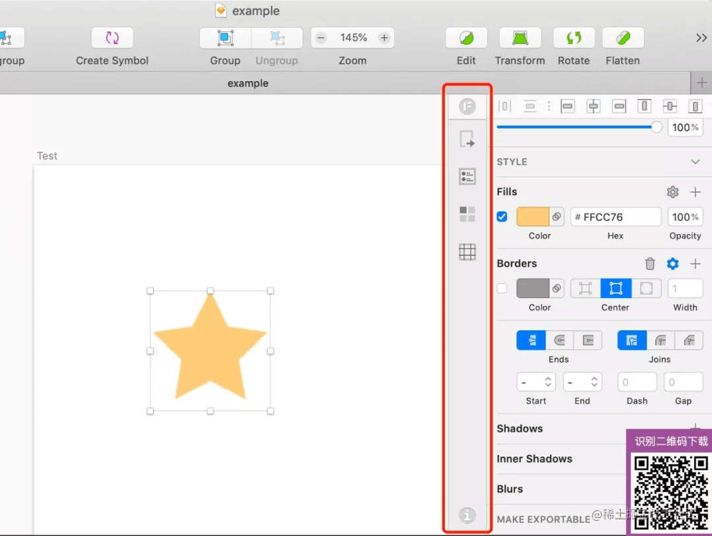This screenshot has width=712, height=536.
Task: Zoom in with the plus button
Action: 384,38
